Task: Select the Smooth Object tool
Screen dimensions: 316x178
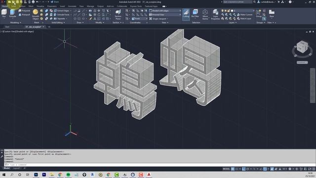Action: 36,14
